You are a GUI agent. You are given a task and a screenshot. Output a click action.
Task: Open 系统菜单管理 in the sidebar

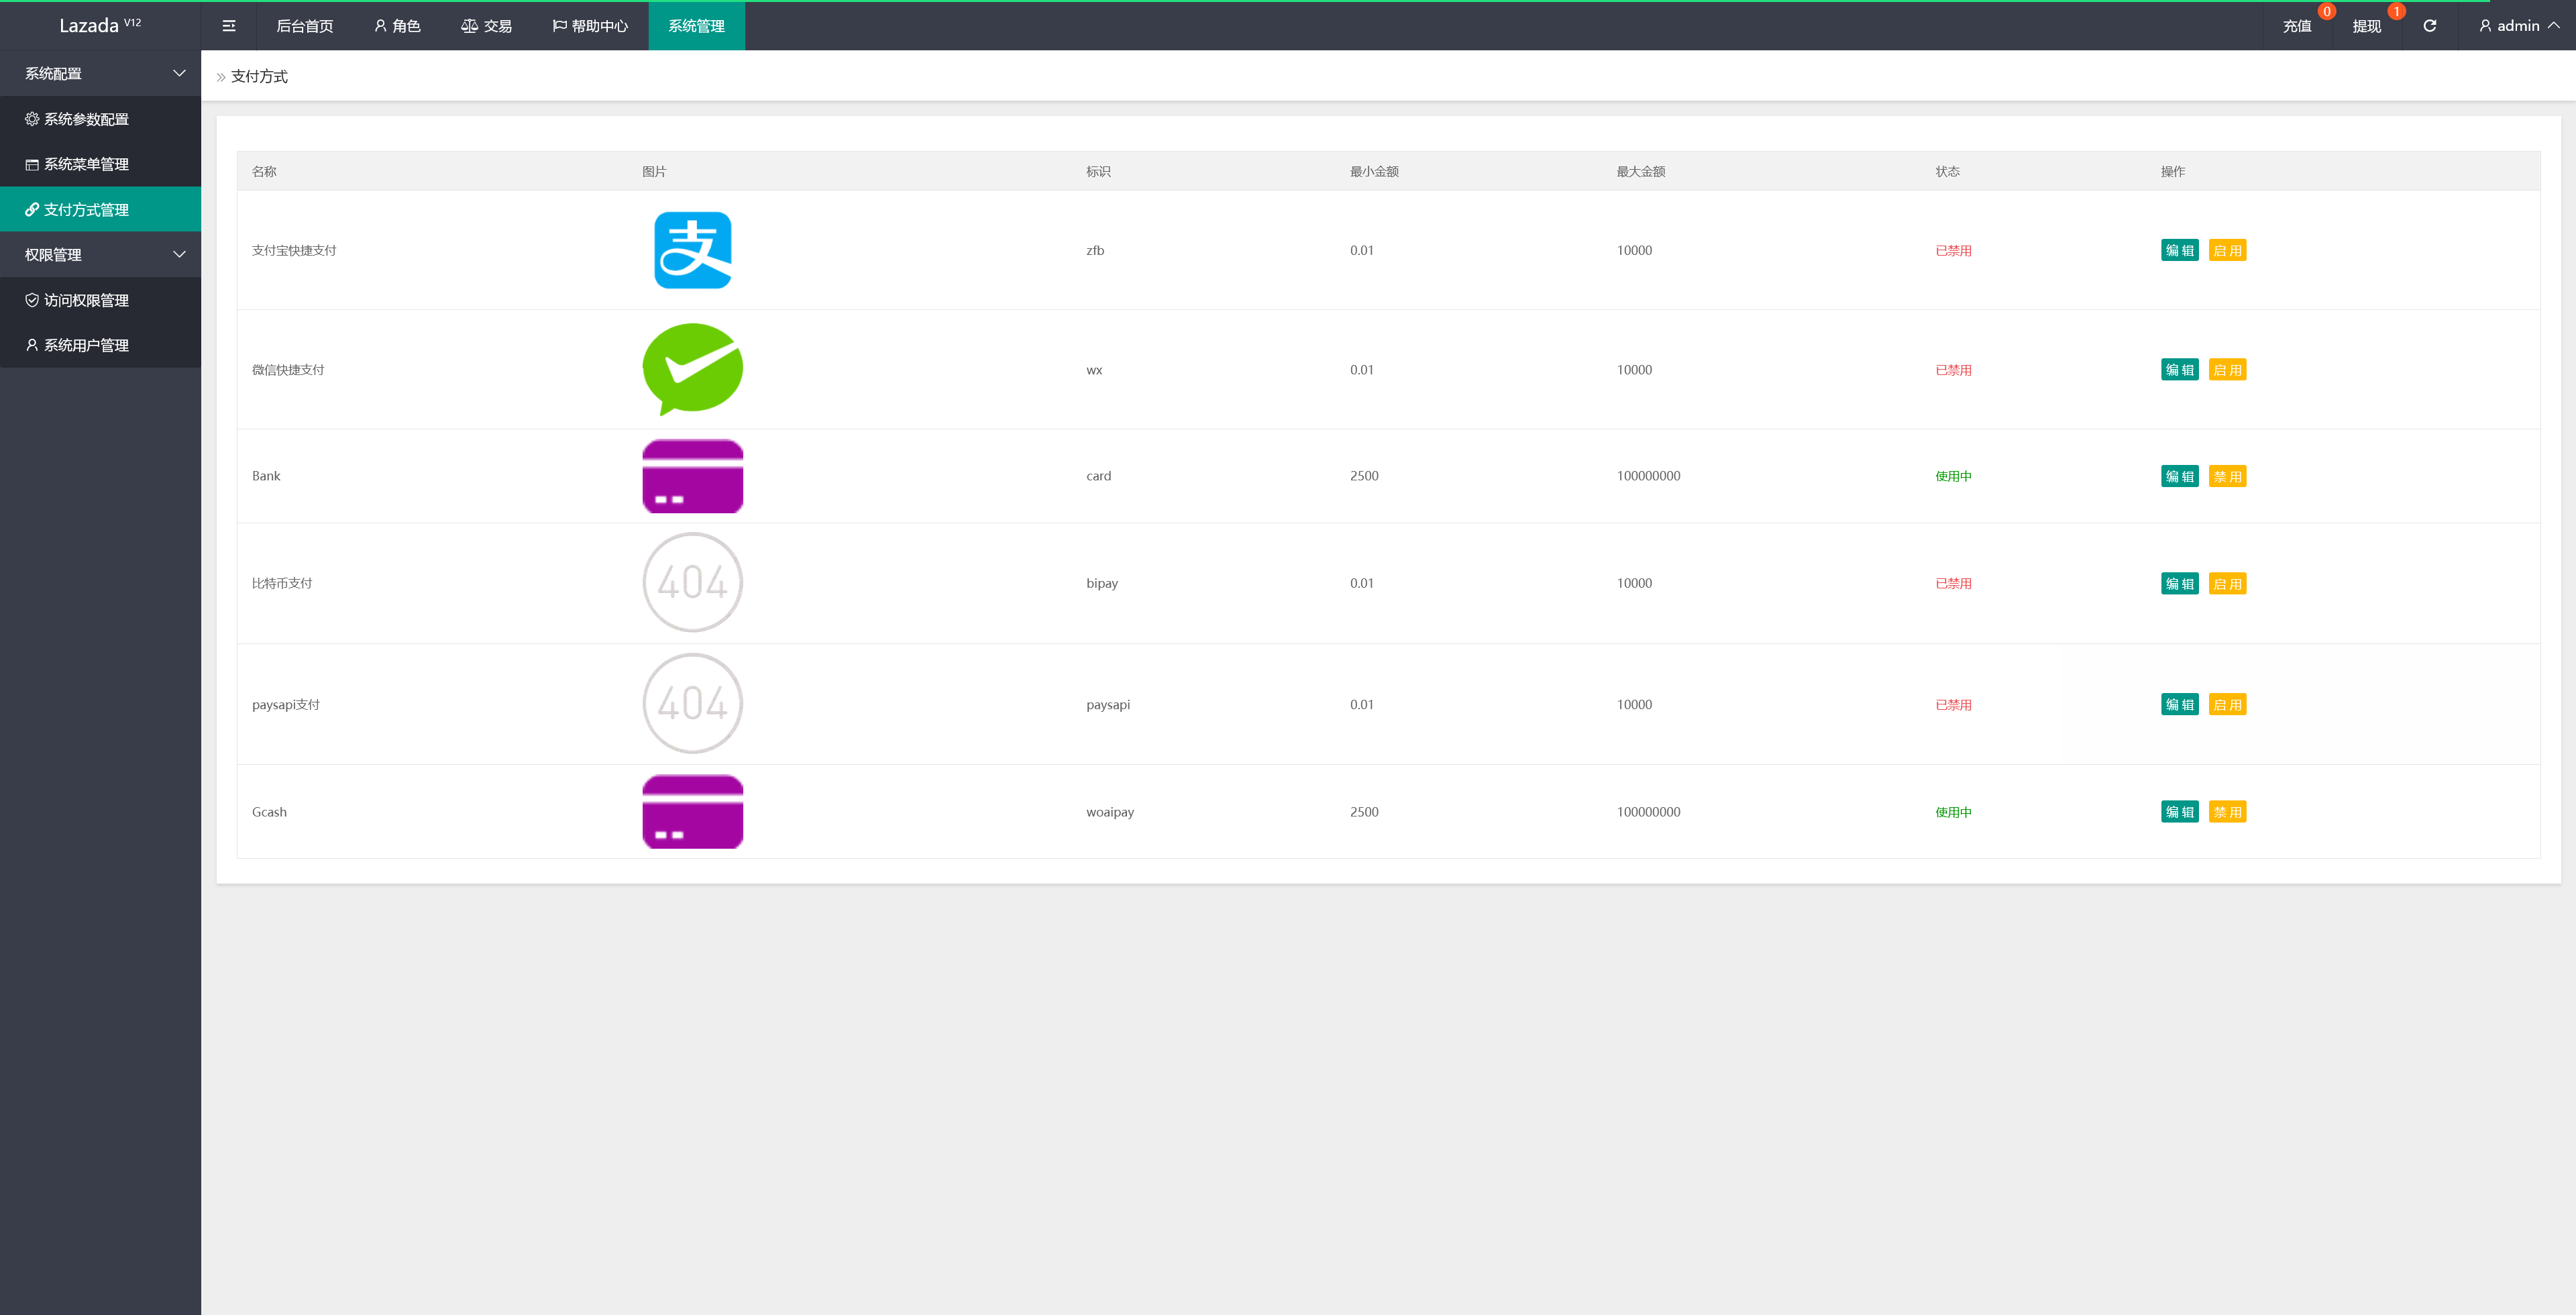[85, 164]
